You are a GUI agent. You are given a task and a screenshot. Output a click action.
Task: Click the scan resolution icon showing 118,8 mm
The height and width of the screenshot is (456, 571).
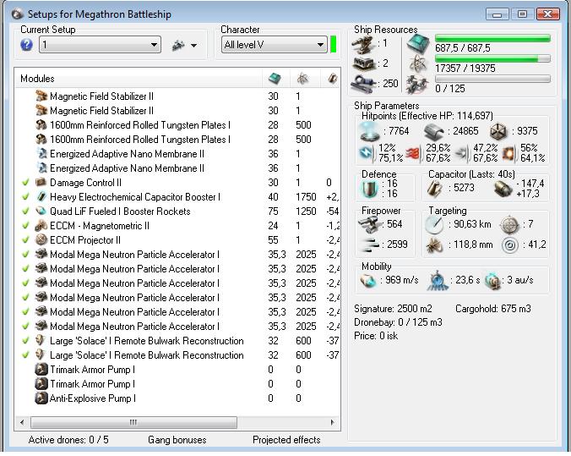pos(435,244)
